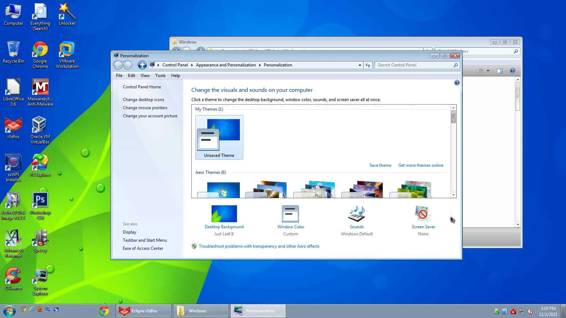Select the LibreOffice 3.6 desktop icon

pos(13,93)
